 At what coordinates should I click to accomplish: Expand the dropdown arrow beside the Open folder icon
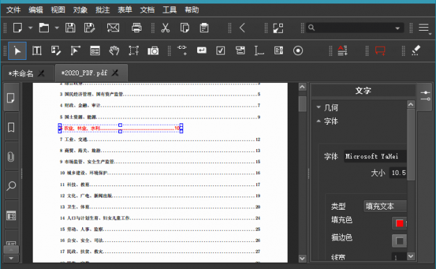tap(56, 28)
